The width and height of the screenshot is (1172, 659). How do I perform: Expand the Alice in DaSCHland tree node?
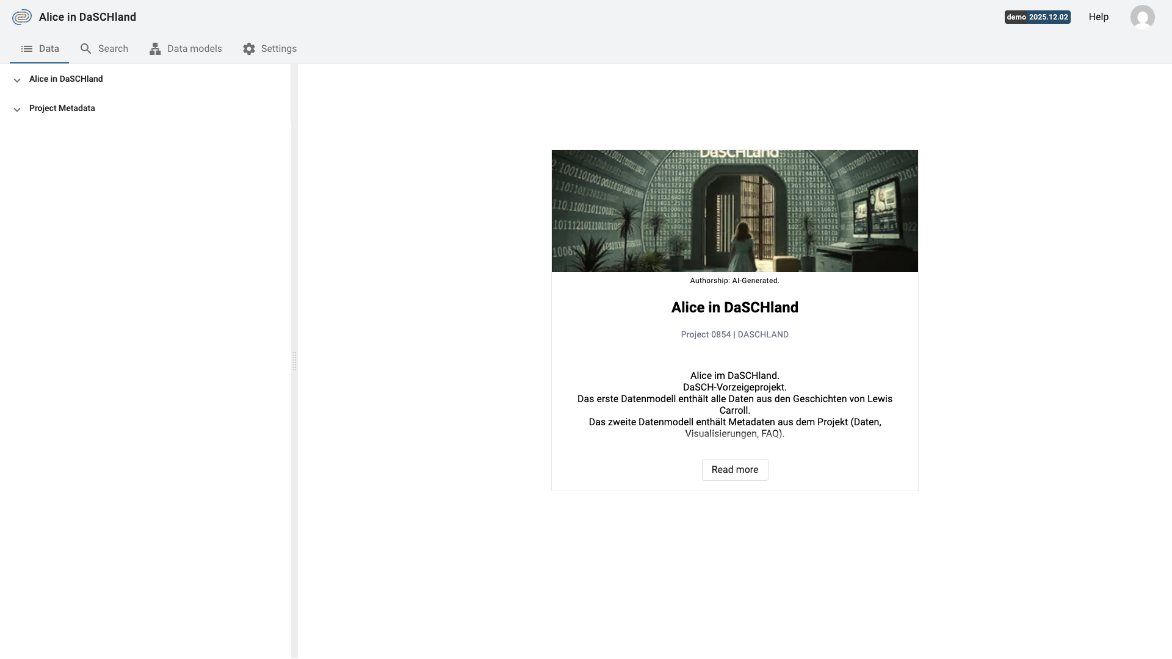pyautogui.click(x=16, y=80)
